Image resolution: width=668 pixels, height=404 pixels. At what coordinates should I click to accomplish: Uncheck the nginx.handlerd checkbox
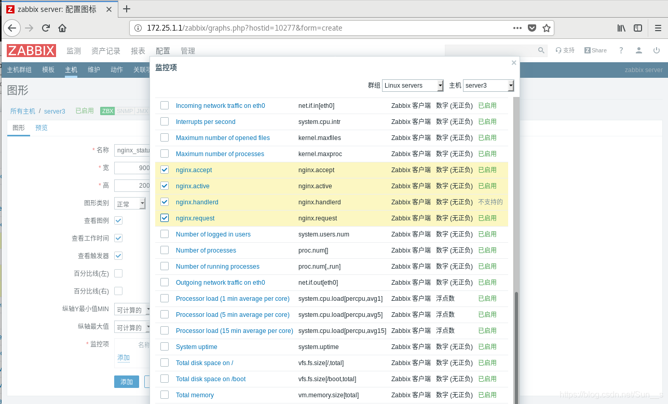tap(165, 202)
